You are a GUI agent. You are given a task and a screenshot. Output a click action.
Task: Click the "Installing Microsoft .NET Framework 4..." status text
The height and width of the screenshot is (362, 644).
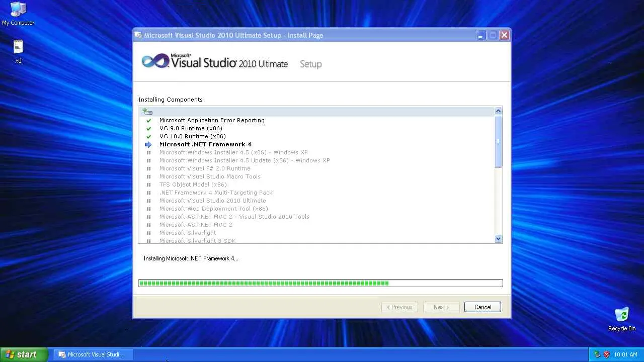point(191,258)
